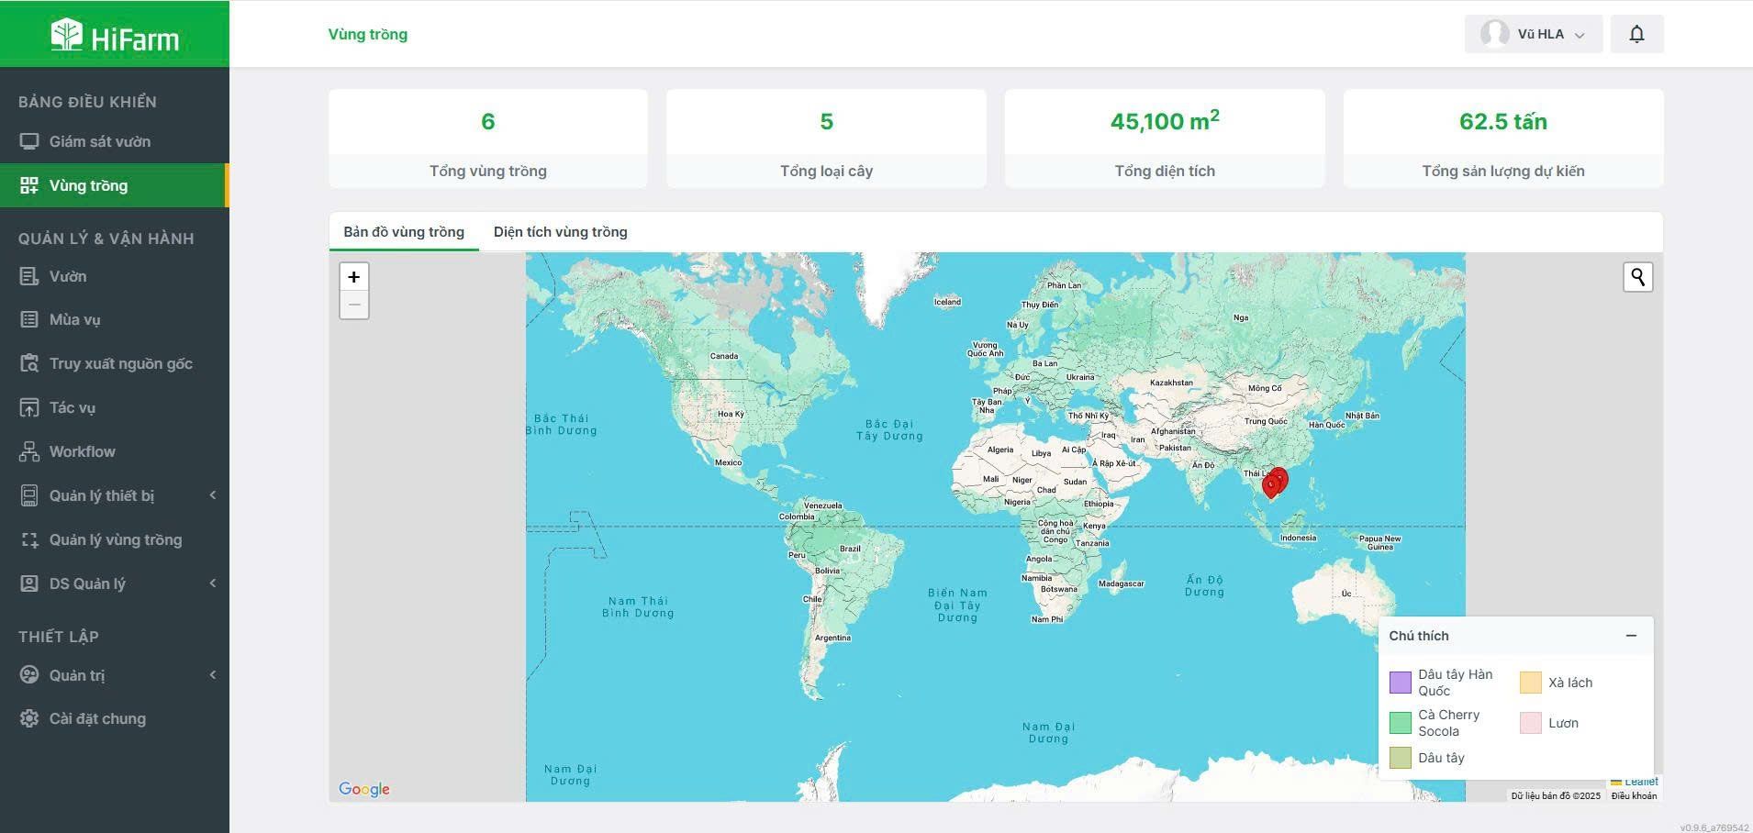Screen dimensions: 1753x833
Task: Select the Bản đồ vùng trồng tab
Action: click(404, 232)
